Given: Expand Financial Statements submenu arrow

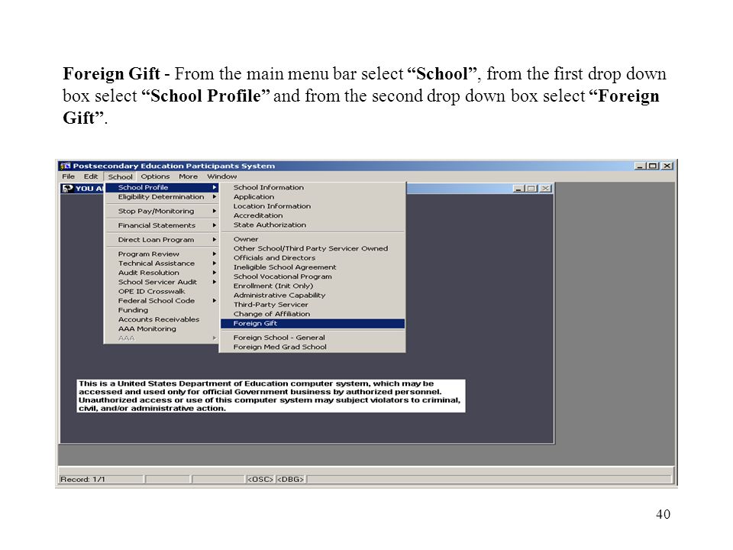Looking at the screenshot, I should pos(214,225).
